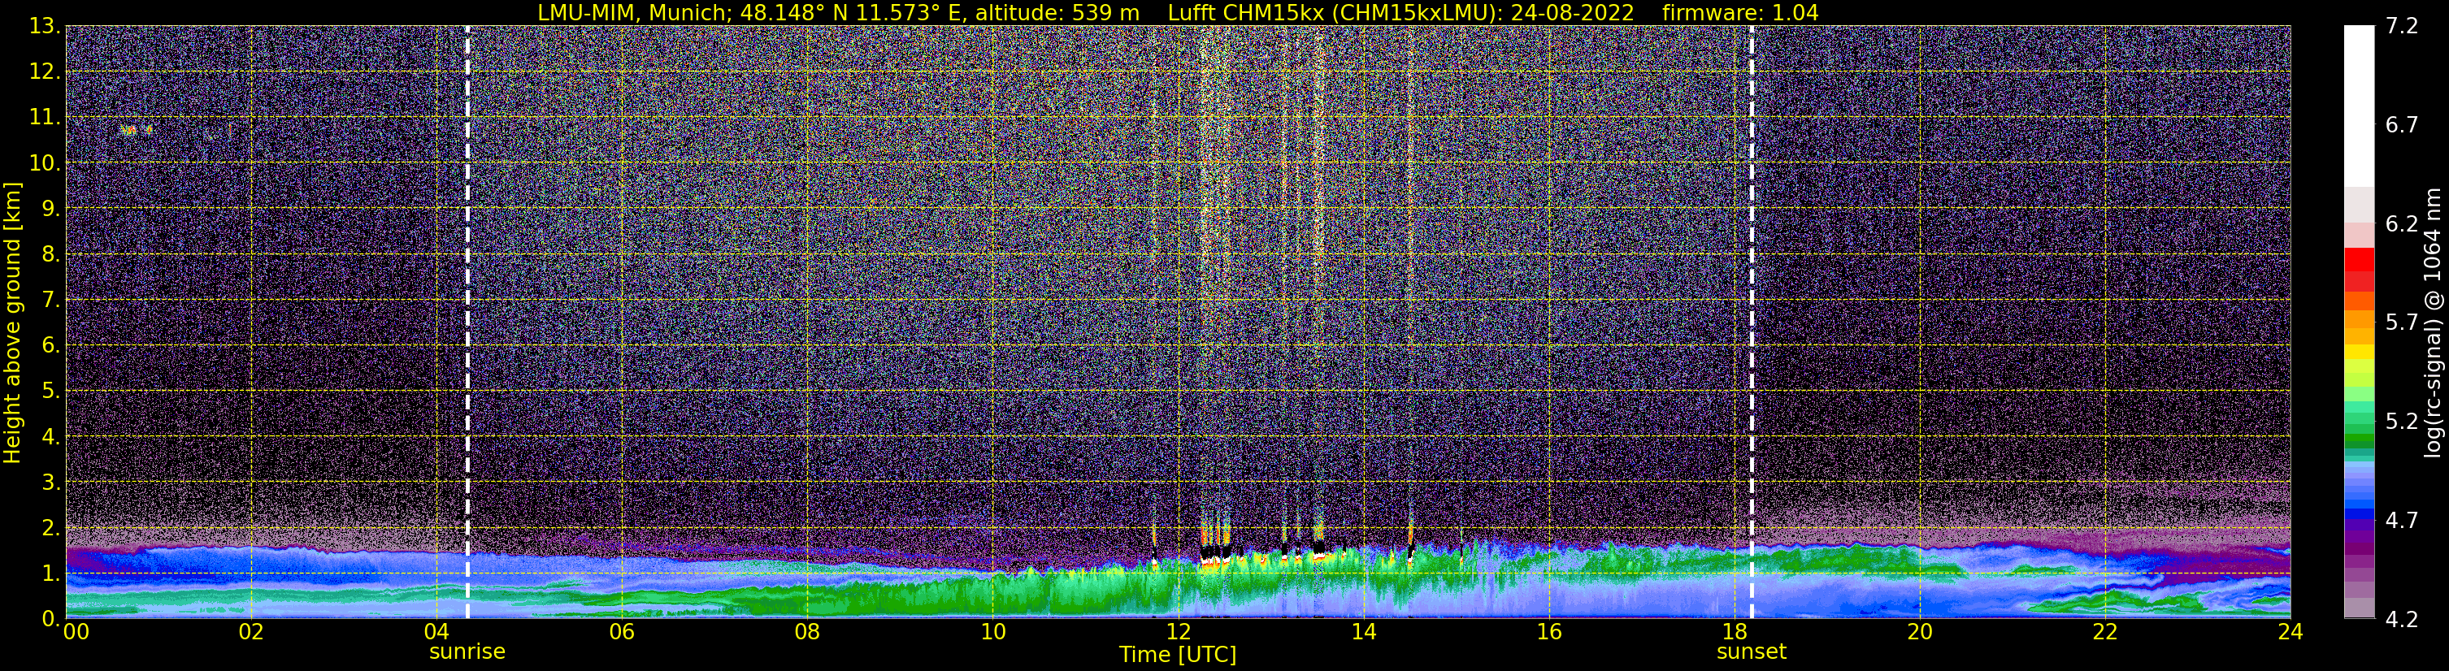
Task: Click the '7.' height tick label
Action: coord(51,300)
